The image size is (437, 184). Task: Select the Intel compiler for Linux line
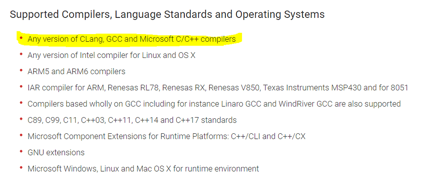coord(111,55)
